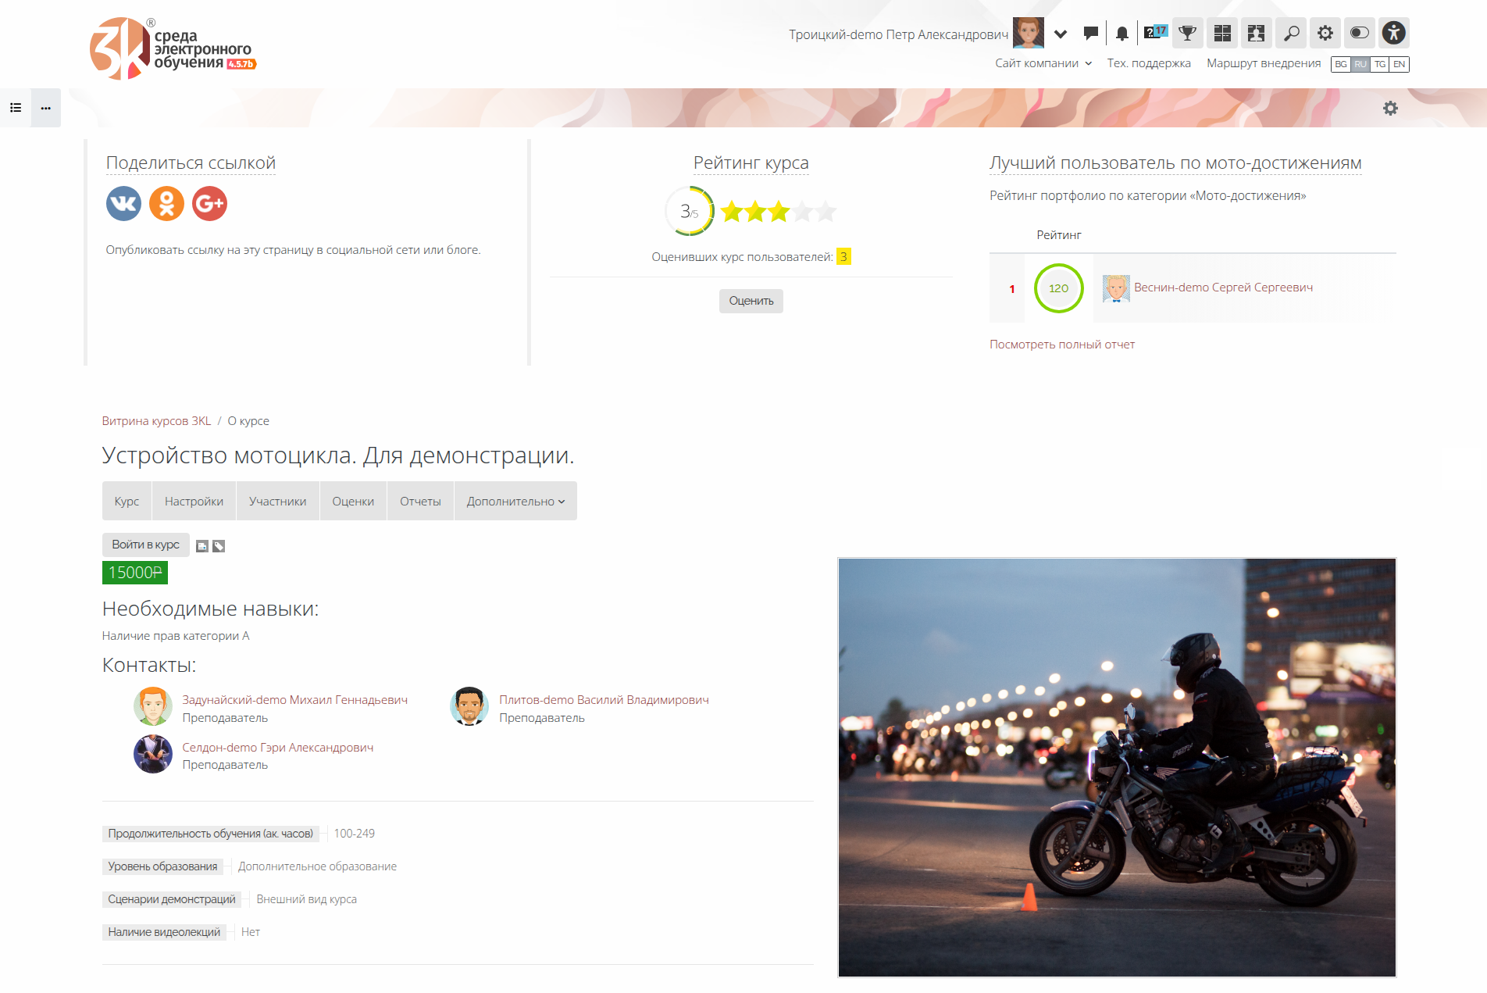
Task: Click the motorcycle course image
Action: pyautogui.click(x=1116, y=767)
